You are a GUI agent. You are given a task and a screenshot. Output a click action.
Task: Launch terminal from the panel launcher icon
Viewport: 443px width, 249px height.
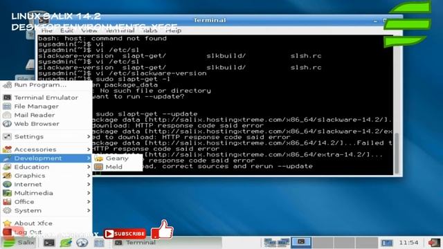click(x=49, y=243)
